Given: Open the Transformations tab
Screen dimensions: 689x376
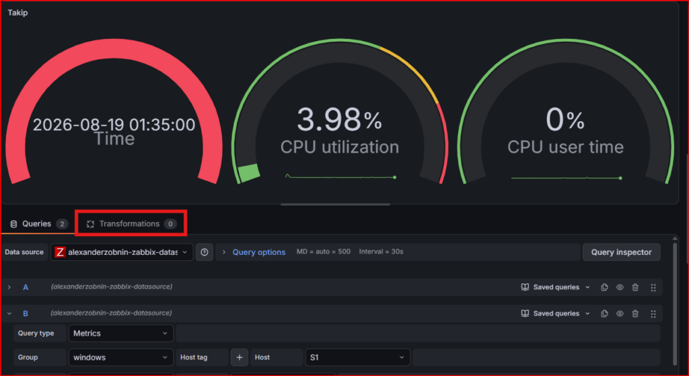Looking at the screenshot, I should (x=131, y=224).
